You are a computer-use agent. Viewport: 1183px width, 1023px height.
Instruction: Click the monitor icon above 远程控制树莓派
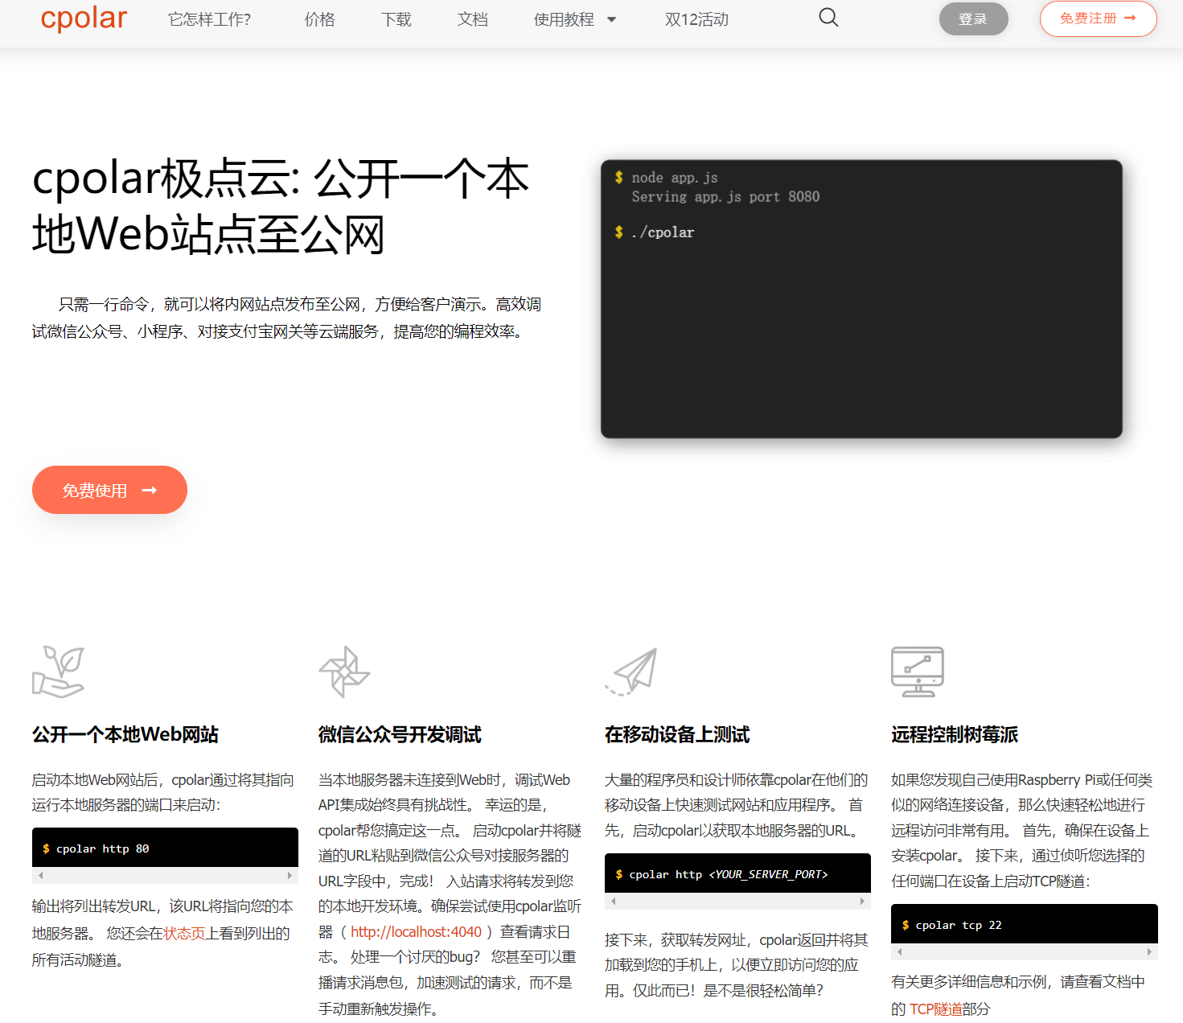[918, 672]
